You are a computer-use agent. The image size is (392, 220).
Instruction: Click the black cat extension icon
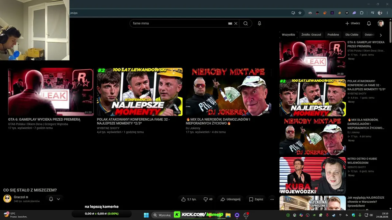click(x=347, y=13)
